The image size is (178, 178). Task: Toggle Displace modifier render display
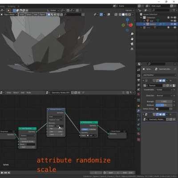(164, 81)
